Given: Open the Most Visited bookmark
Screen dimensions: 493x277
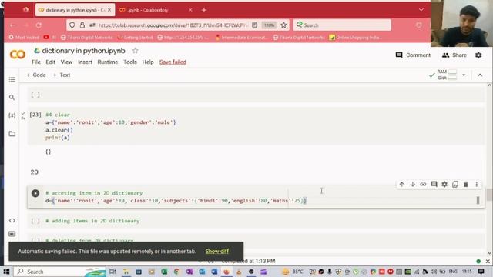Looking at the screenshot, I should 24,38.
